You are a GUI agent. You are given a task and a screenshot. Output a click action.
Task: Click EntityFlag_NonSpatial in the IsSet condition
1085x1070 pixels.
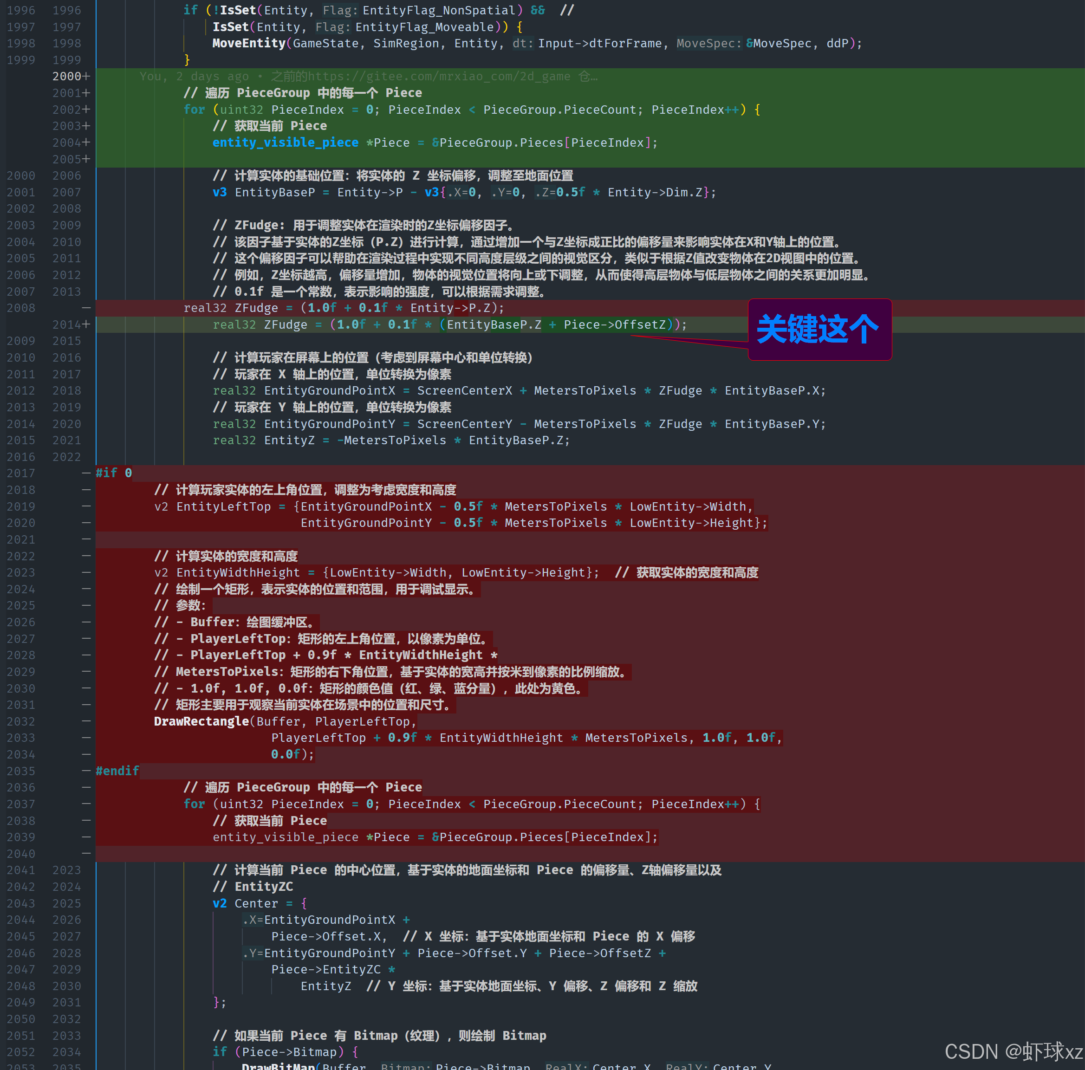click(x=439, y=10)
